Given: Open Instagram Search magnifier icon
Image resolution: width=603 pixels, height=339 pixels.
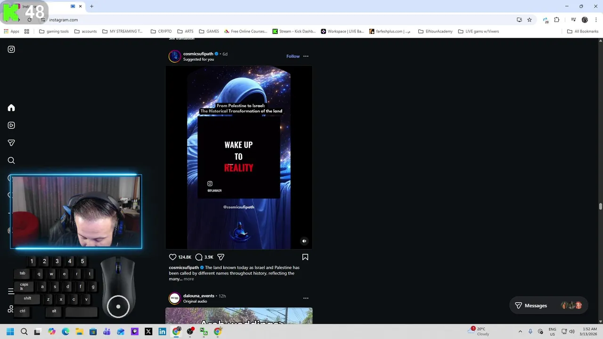Looking at the screenshot, I should 11,161.
